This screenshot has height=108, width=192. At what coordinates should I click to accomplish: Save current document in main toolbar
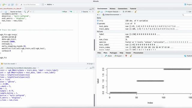click(x=9, y=4)
